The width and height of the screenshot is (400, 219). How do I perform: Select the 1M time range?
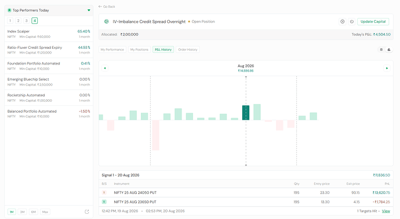(x=12, y=212)
